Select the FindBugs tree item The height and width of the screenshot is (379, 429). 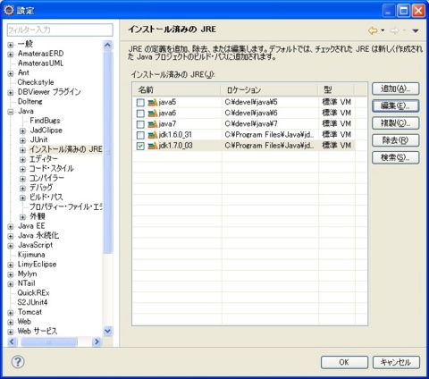point(45,121)
